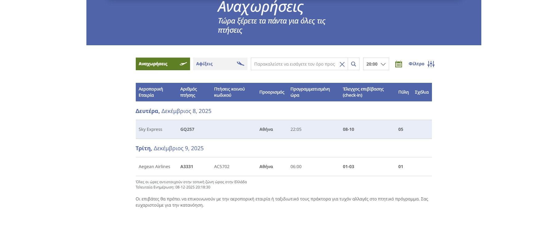This screenshot has height=246, width=560.
Task: Click the filter sliders icon
Action: coord(431,64)
